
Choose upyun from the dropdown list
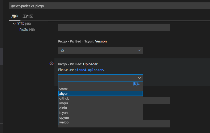click(x=100, y=118)
